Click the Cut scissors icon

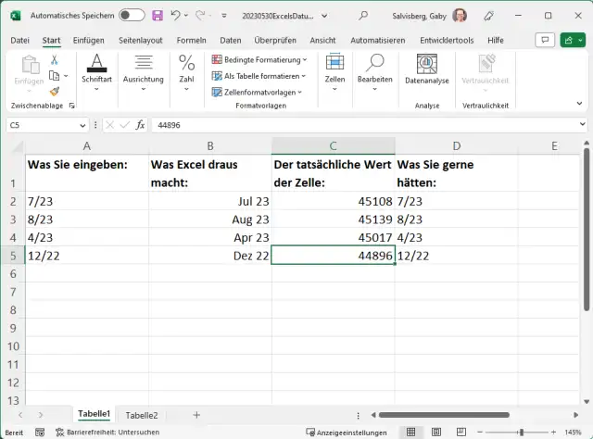55,60
